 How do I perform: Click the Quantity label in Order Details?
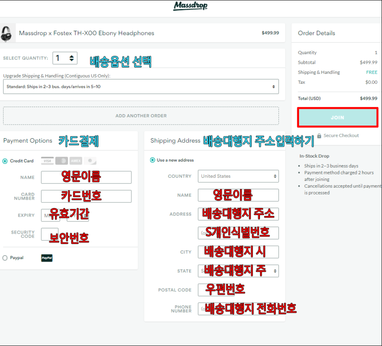click(307, 53)
